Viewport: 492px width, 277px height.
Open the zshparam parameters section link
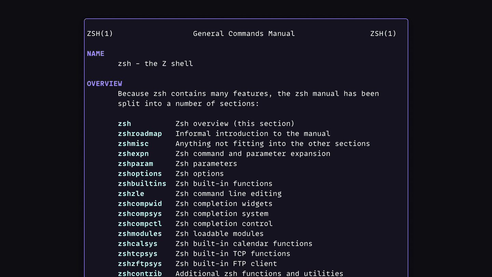pos(135,163)
